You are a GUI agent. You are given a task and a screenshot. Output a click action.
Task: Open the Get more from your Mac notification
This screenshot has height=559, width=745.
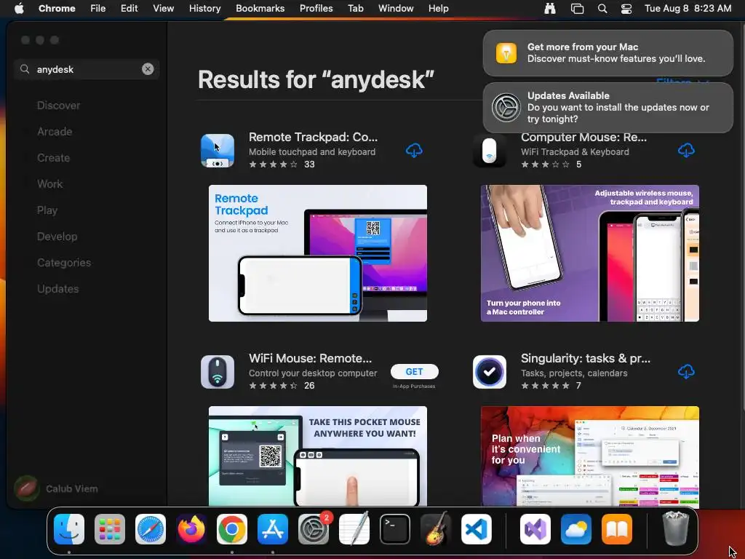[608, 52]
